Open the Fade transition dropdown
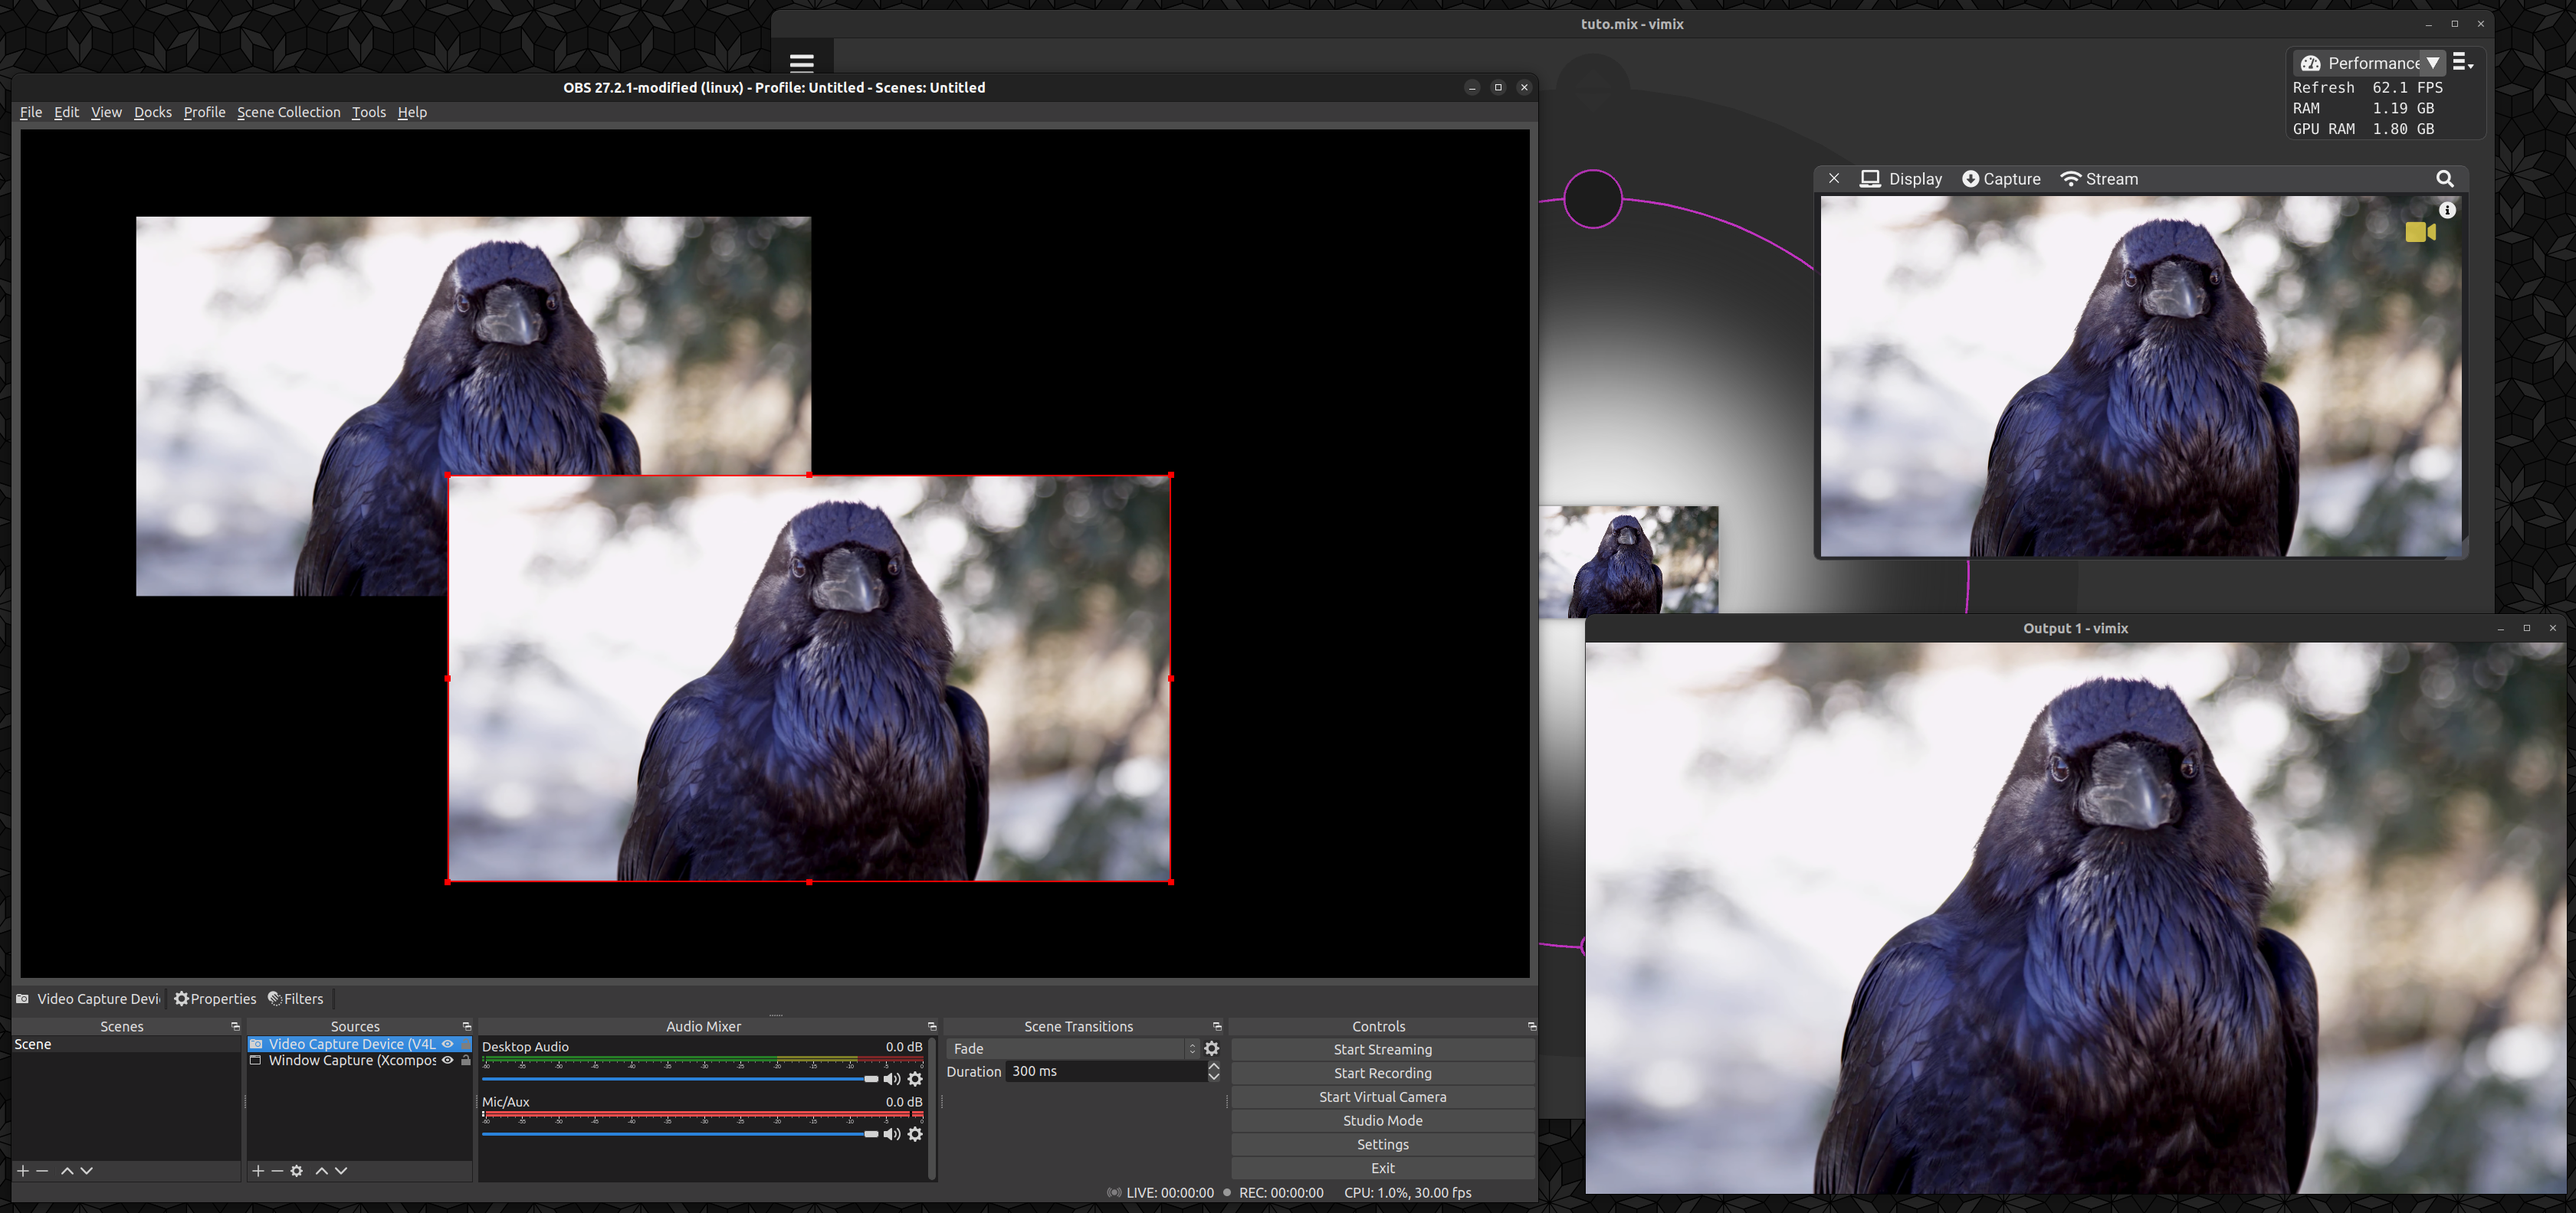This screenshot has width=2576, height=1213. pos(1073,1048)
